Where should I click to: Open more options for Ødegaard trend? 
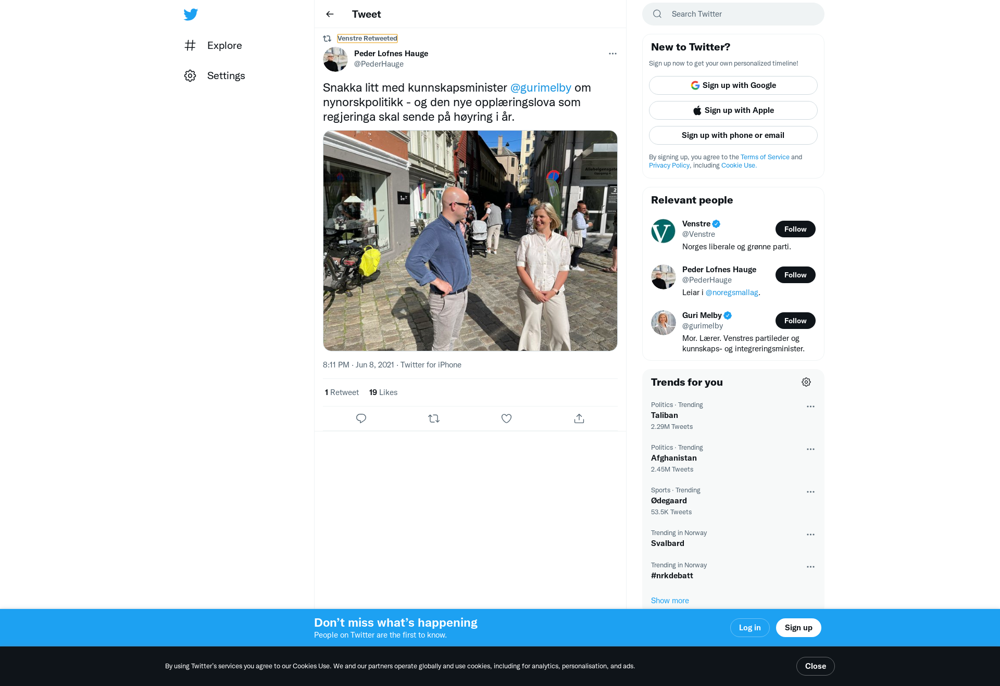point(810,492)
